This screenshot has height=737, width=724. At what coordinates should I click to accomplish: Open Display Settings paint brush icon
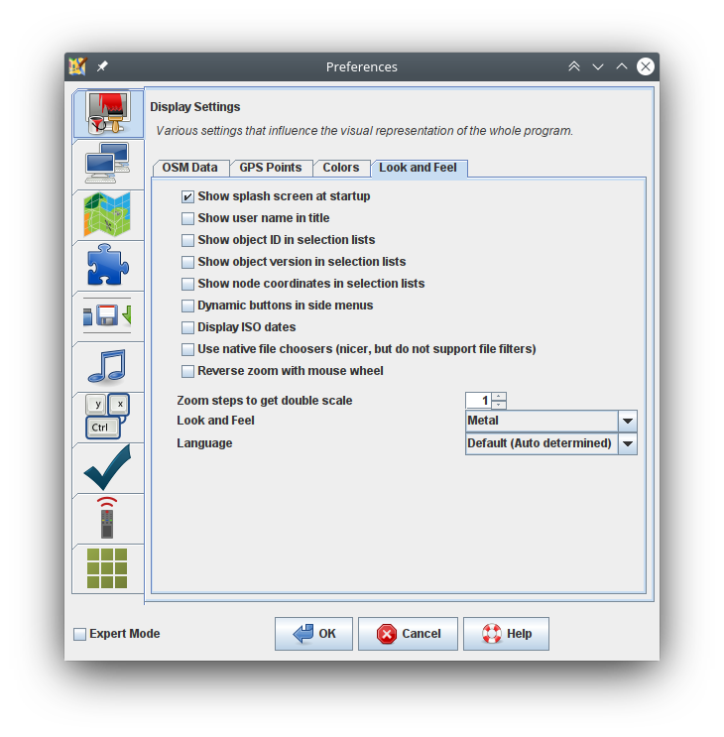107,113
